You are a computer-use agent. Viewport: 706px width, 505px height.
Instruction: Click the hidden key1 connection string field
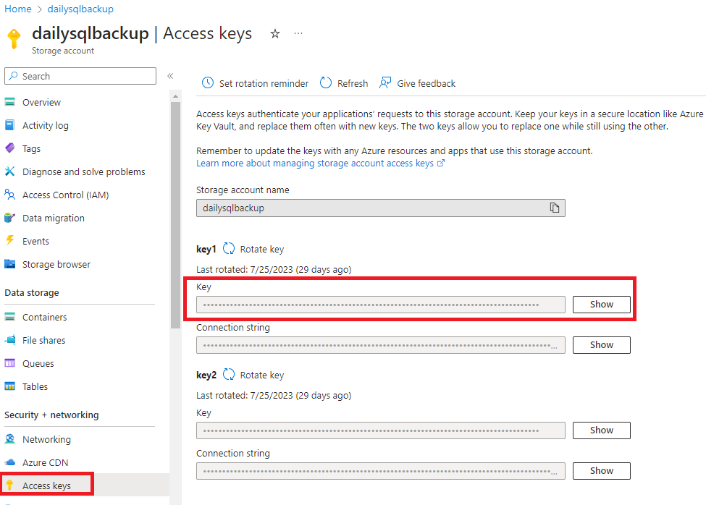(380, 345)
